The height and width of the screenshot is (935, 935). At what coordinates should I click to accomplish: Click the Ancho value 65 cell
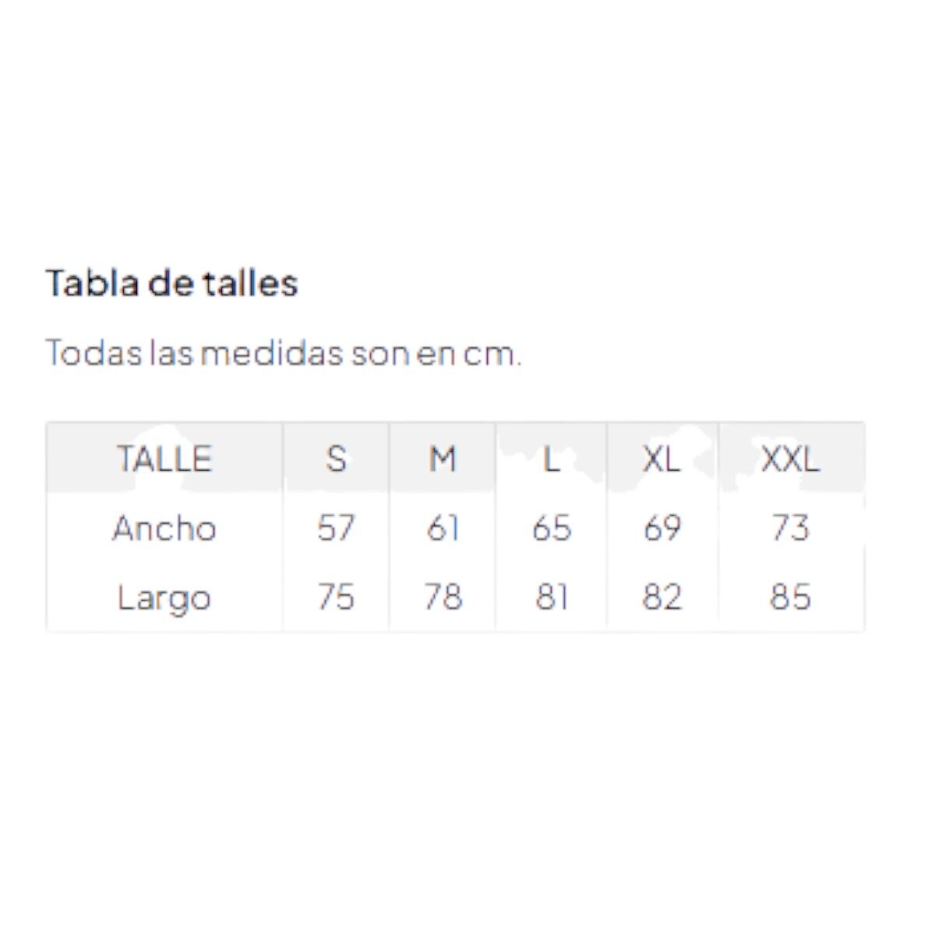coord(552,528)
